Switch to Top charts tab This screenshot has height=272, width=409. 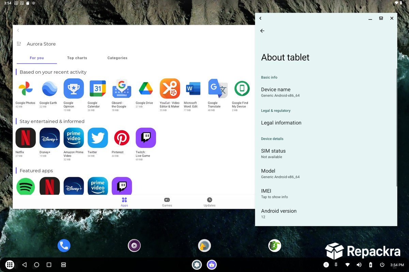(x=77, y=58)
